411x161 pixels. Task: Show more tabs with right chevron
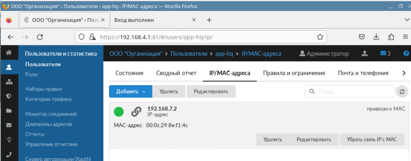tap(404, 73)
